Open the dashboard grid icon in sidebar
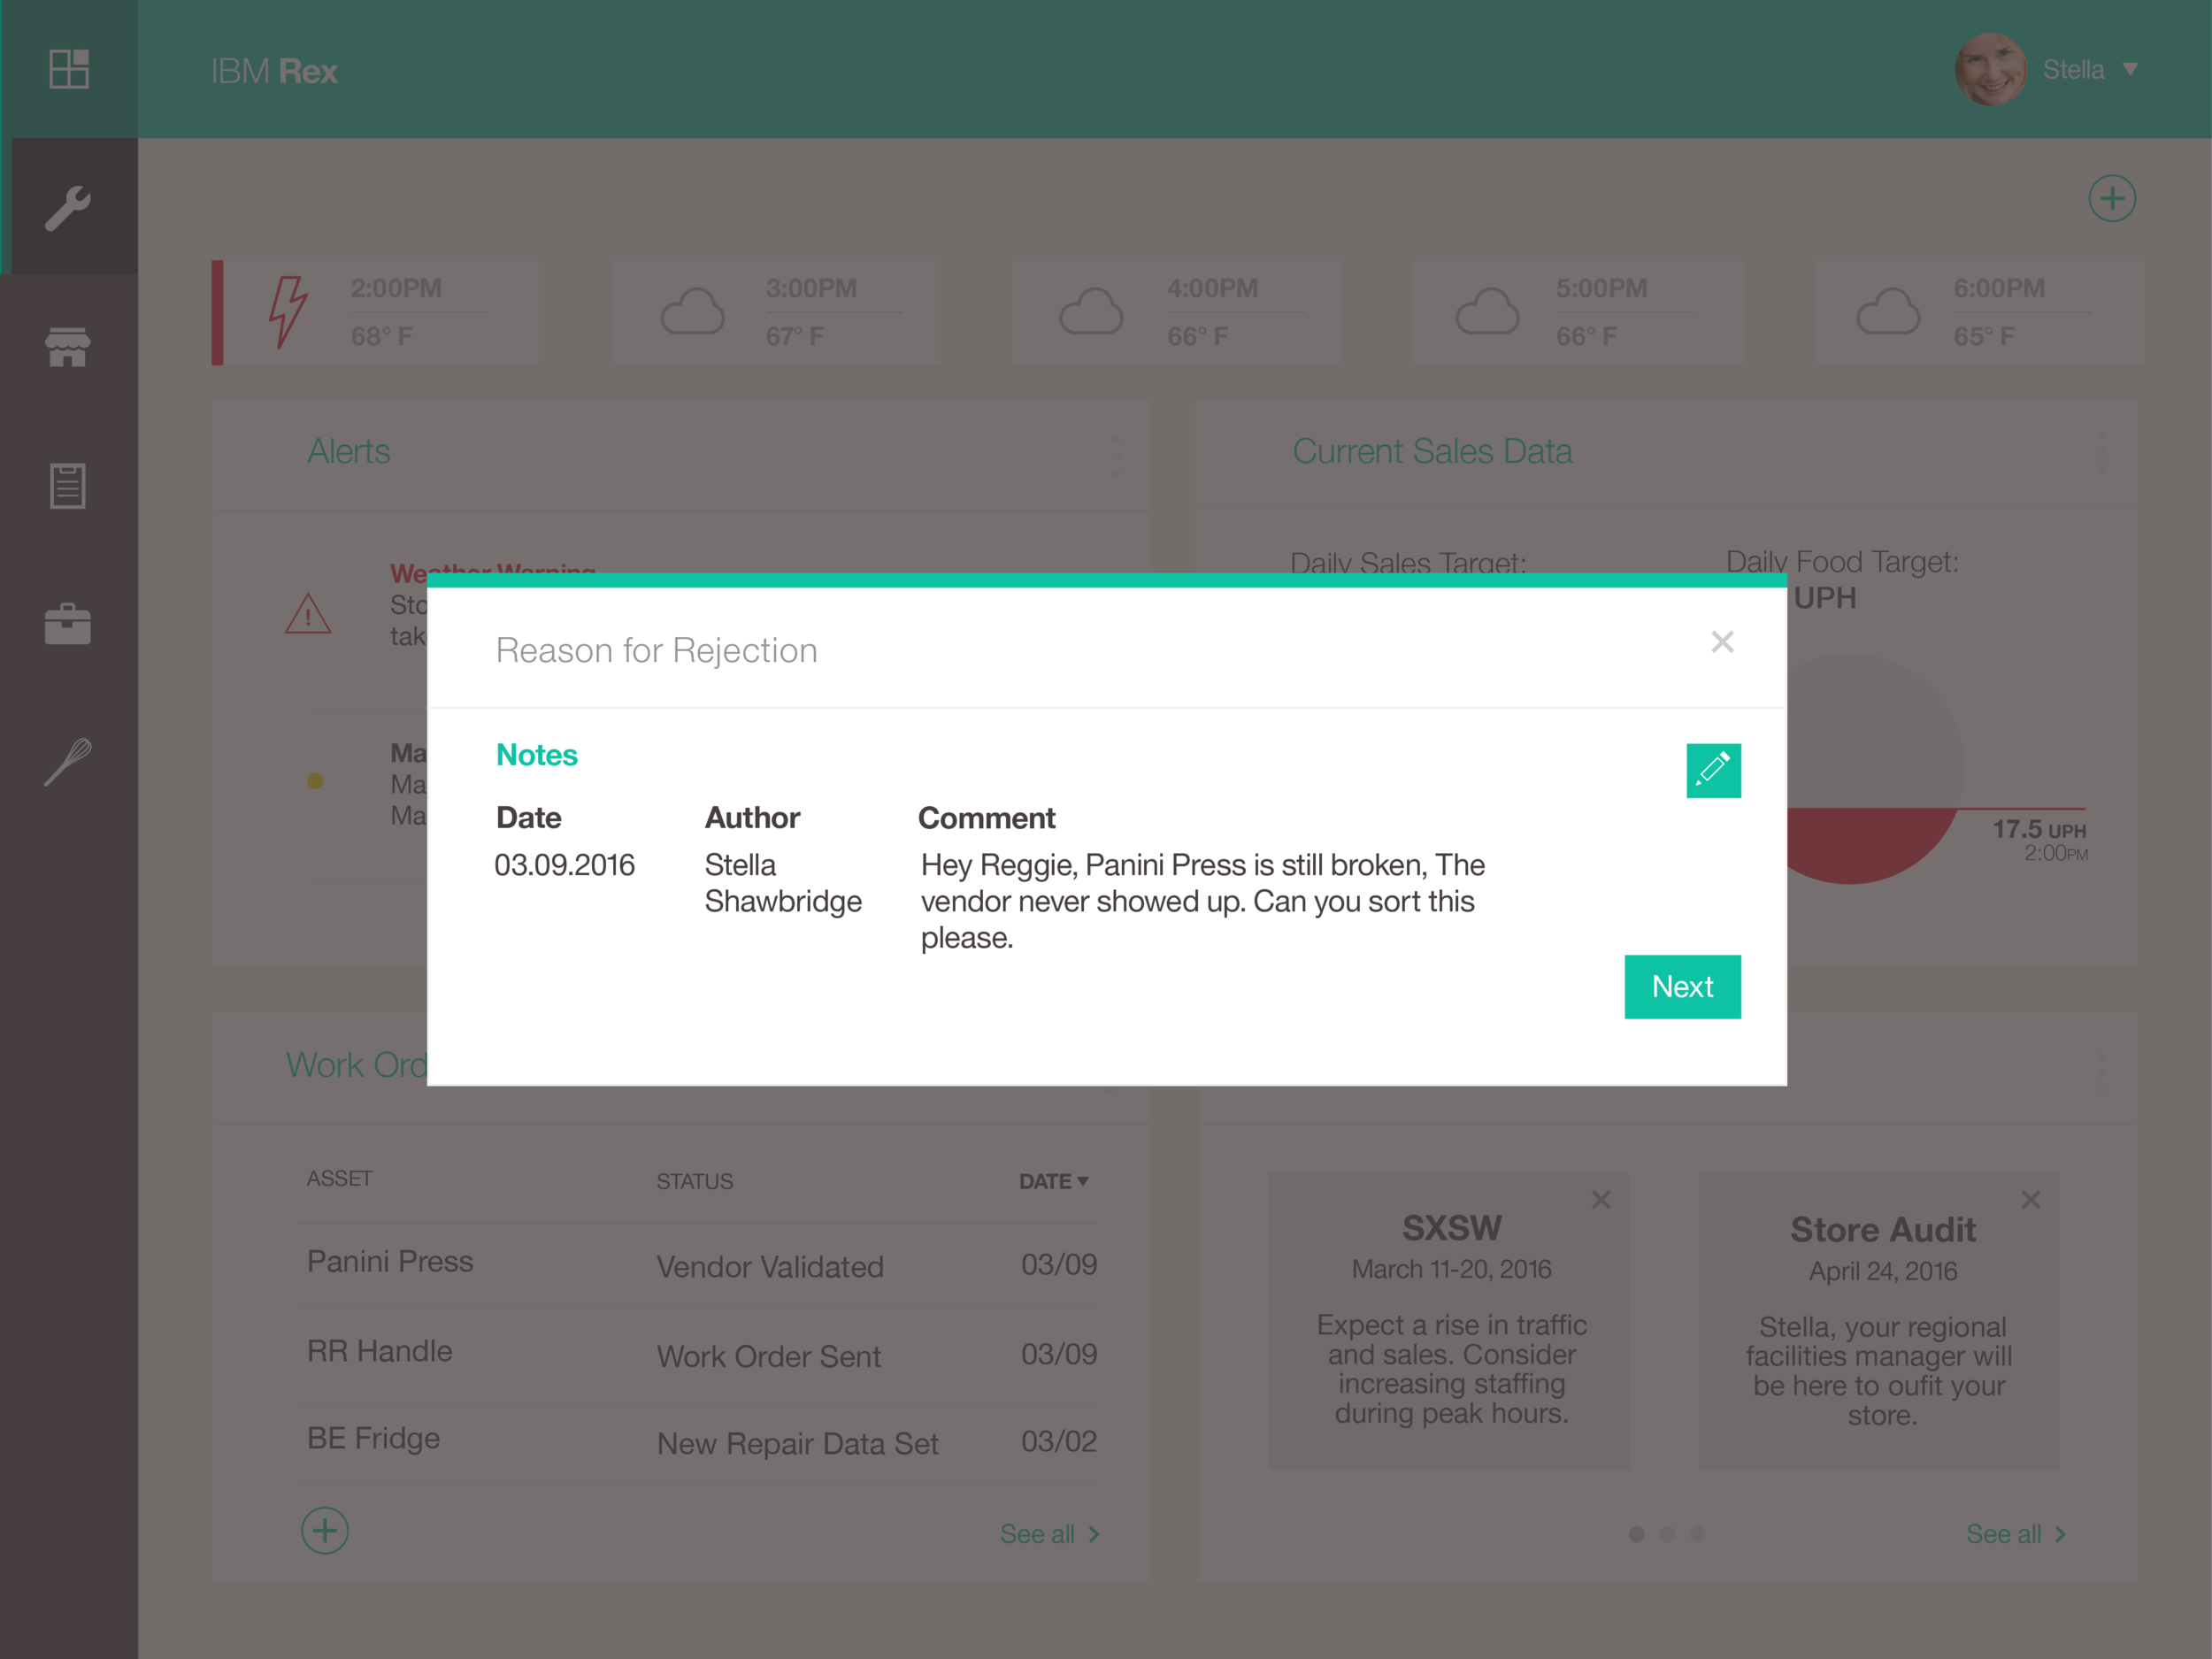This screenshot has height=1659, width=2212. [x=69, y=69]
